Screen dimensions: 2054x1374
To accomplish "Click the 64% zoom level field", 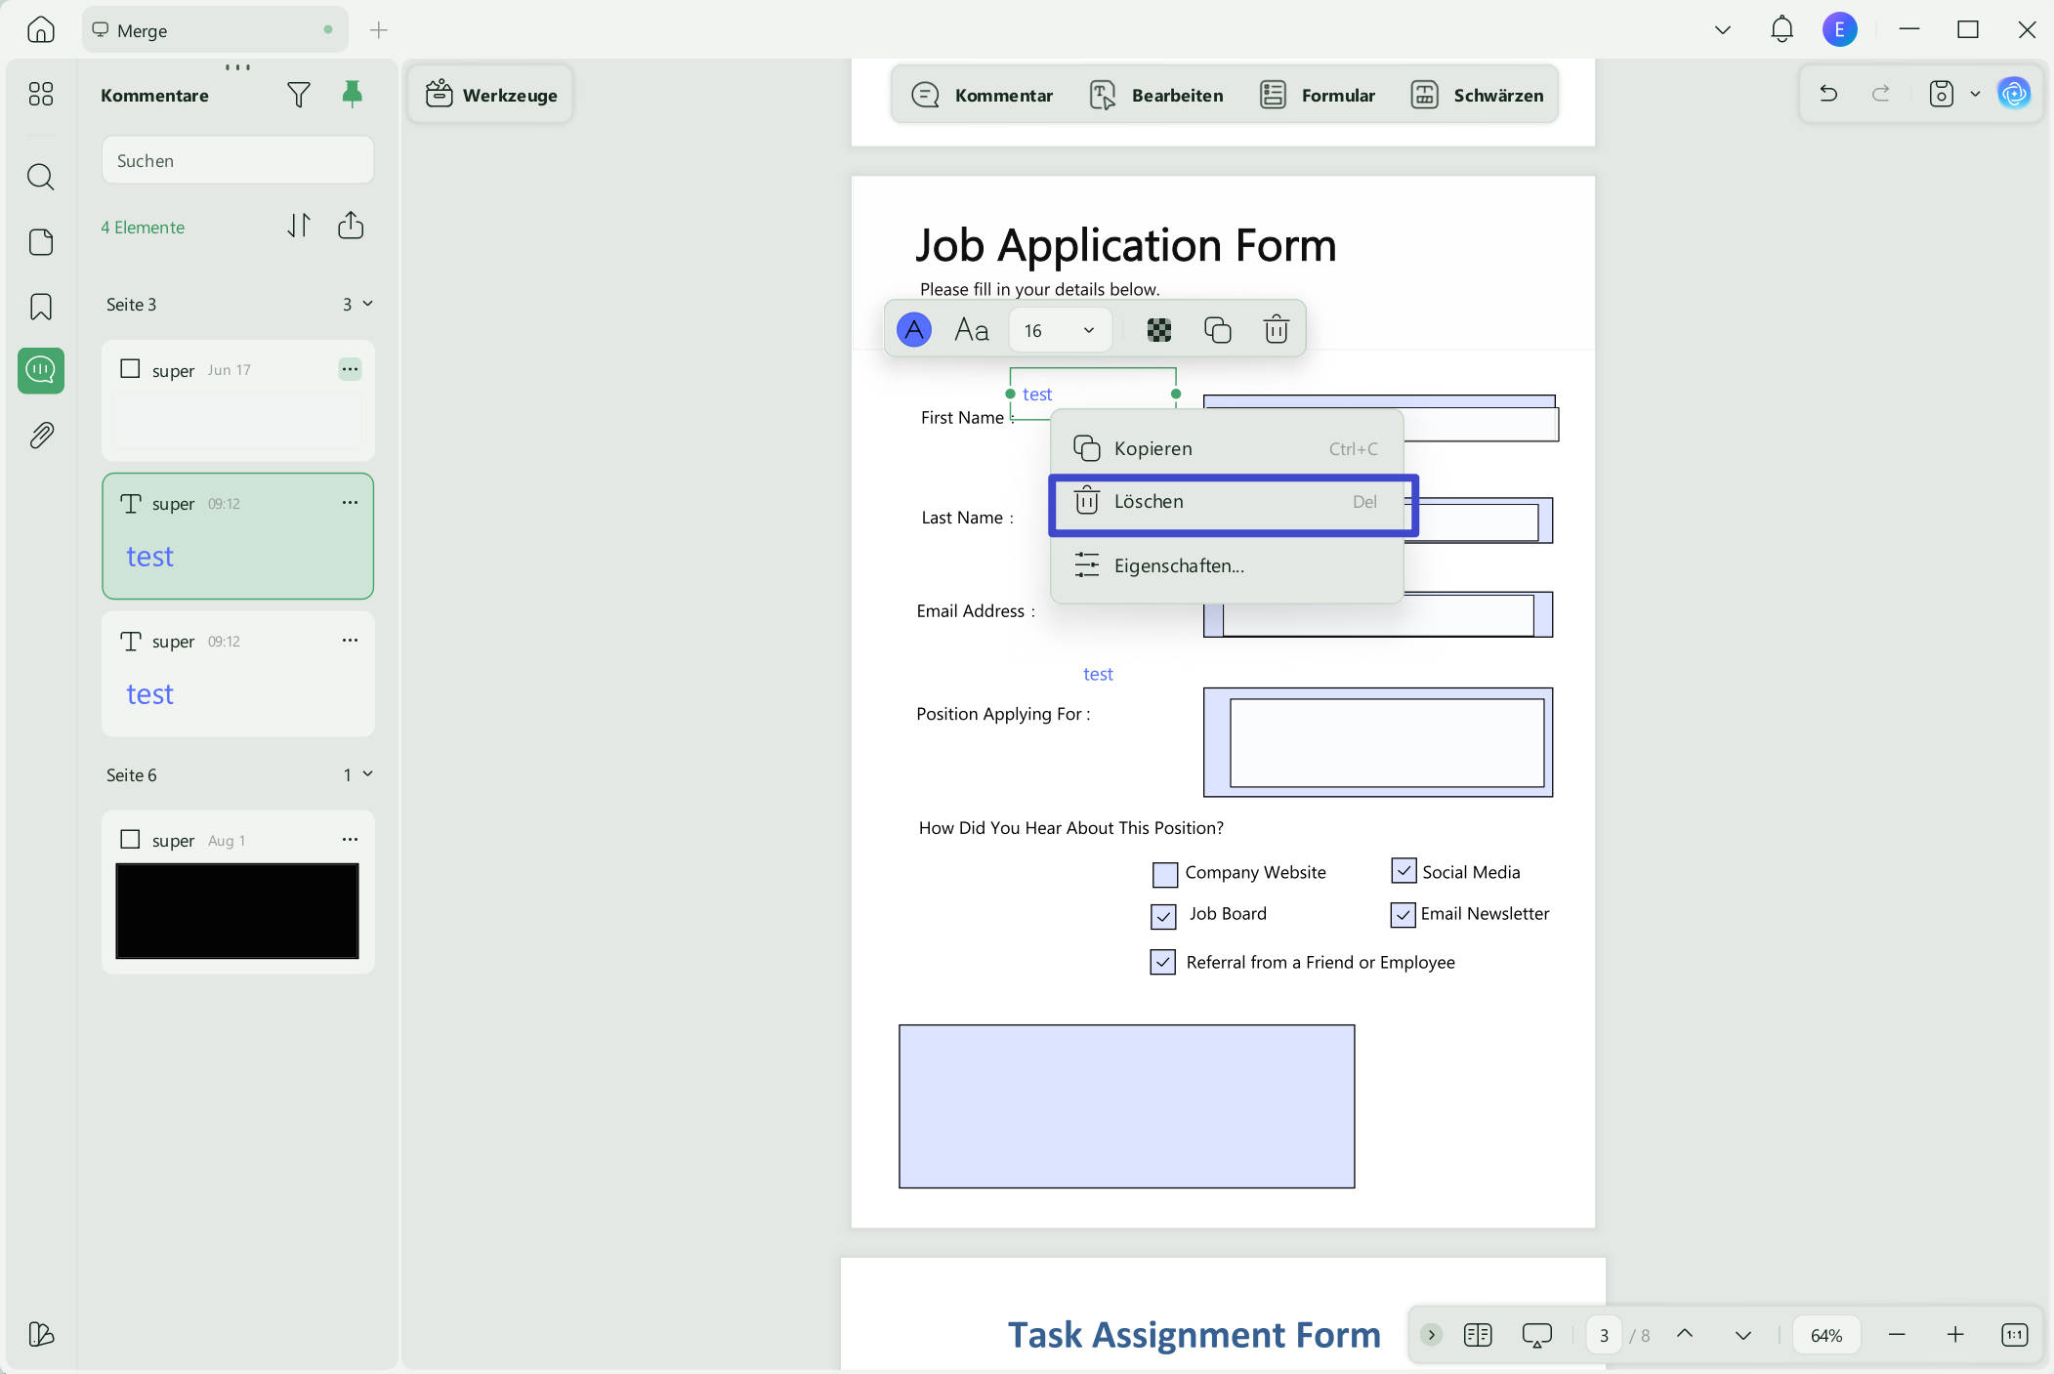I will pyautogui.click(x=1825, y=1335).
